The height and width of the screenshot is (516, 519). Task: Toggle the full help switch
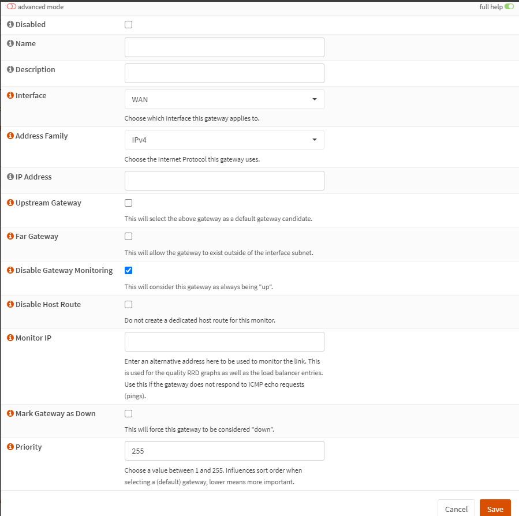509,6
